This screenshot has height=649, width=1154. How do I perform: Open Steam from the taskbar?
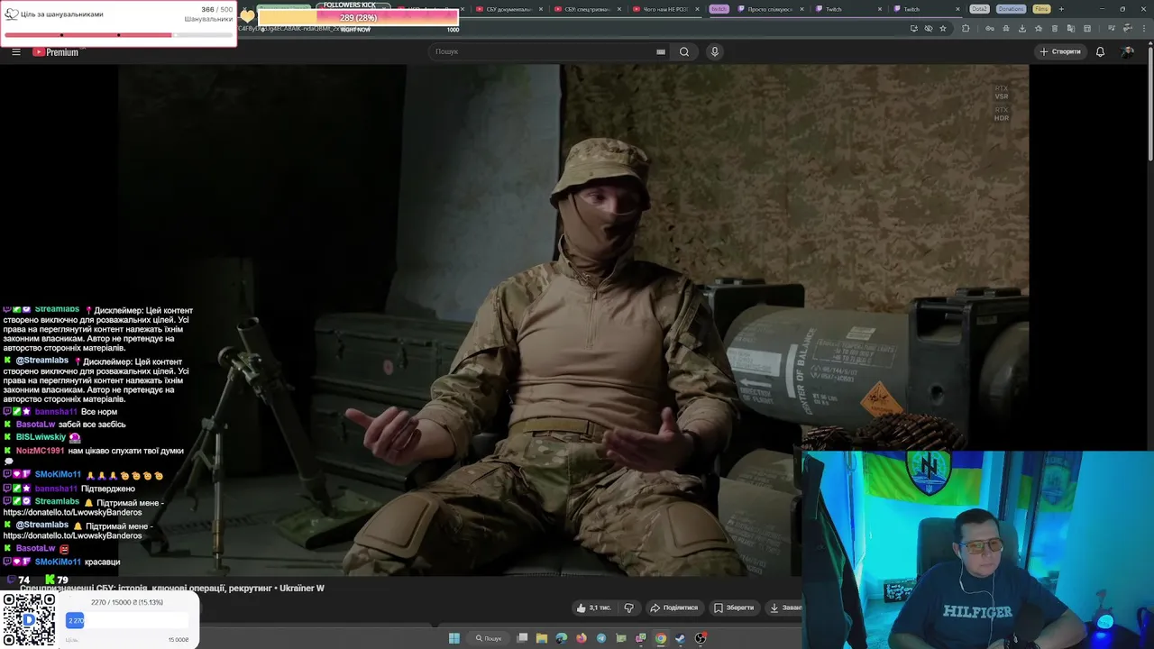(681, 638)
